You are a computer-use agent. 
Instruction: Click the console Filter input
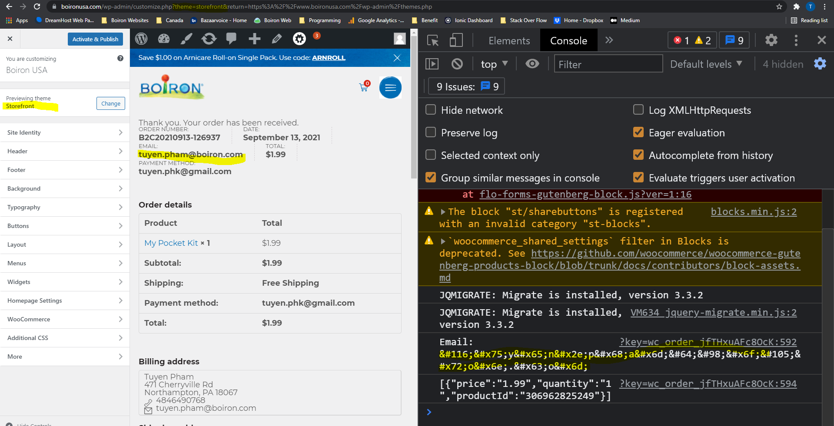[608, 64]
